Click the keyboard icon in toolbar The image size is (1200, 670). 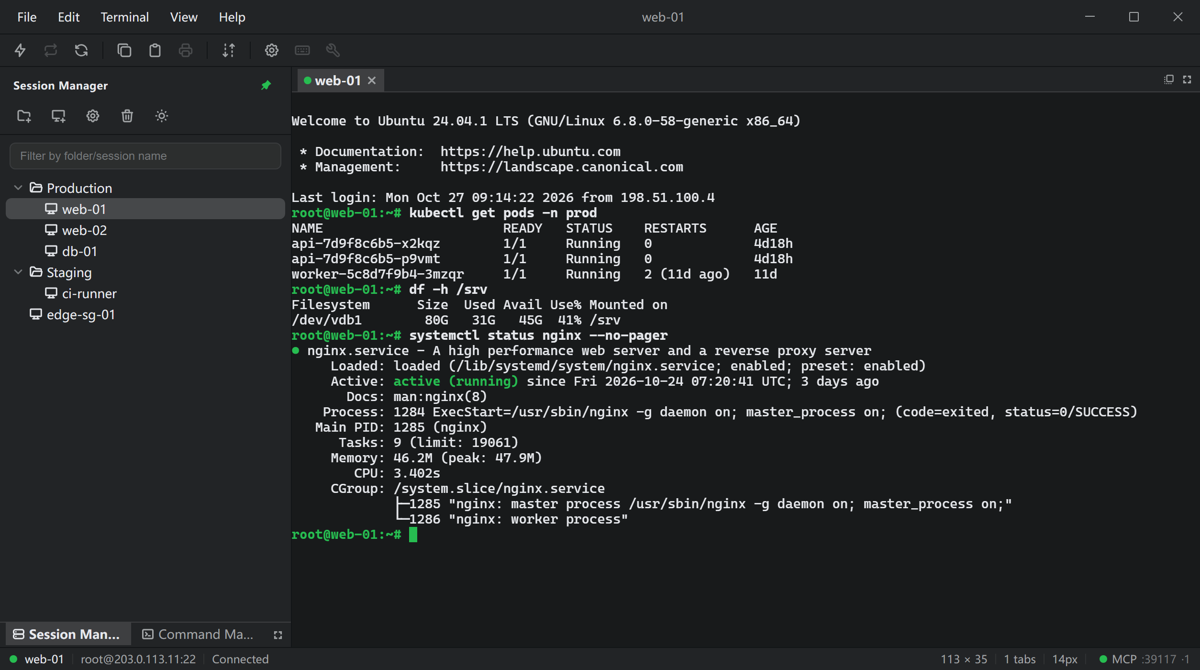coord(302,50)
